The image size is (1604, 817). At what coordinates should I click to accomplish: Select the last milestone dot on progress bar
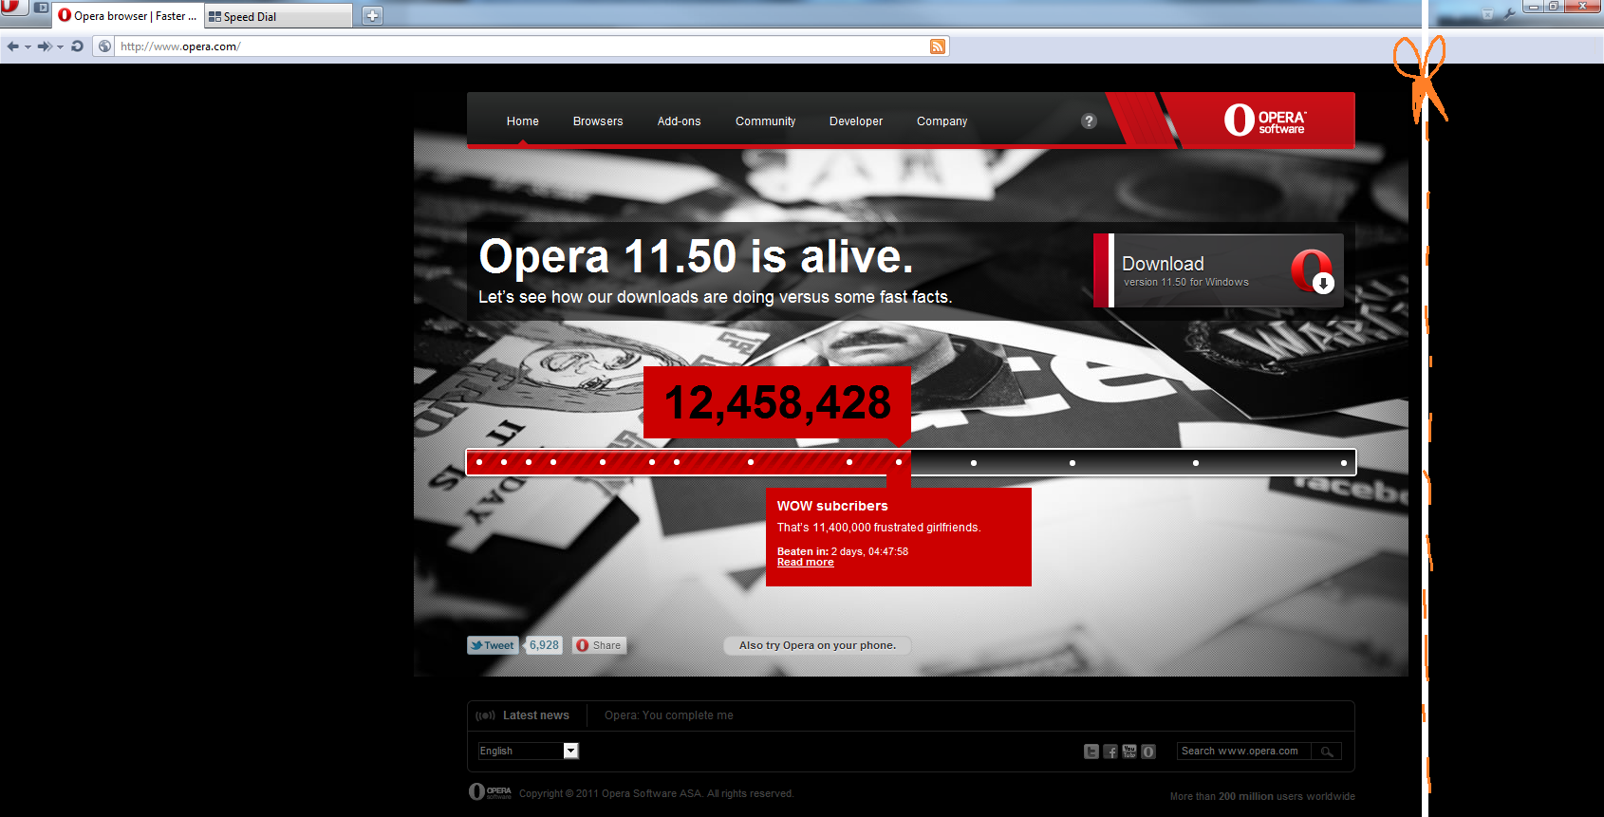pyautogui.click(x=1344, y=463)
